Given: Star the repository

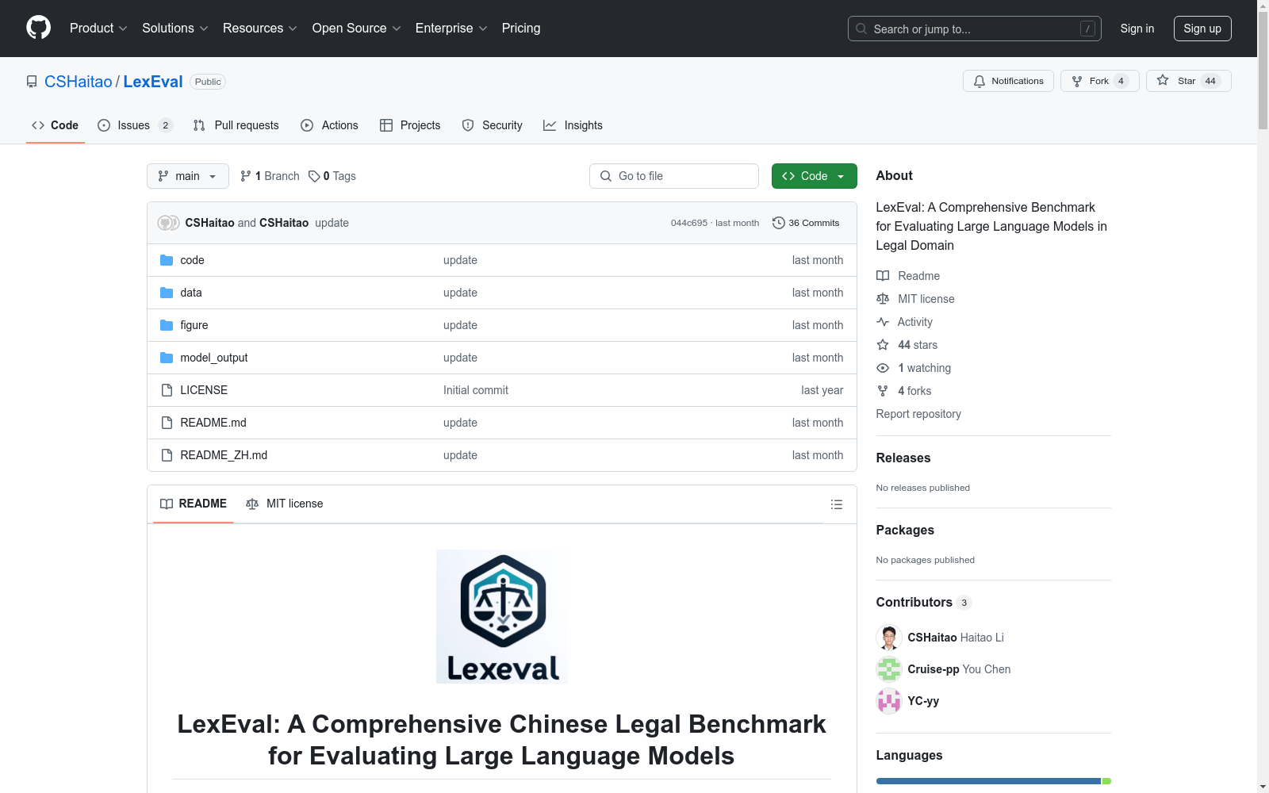Looking at the screenshot, I should point(1188,81).
